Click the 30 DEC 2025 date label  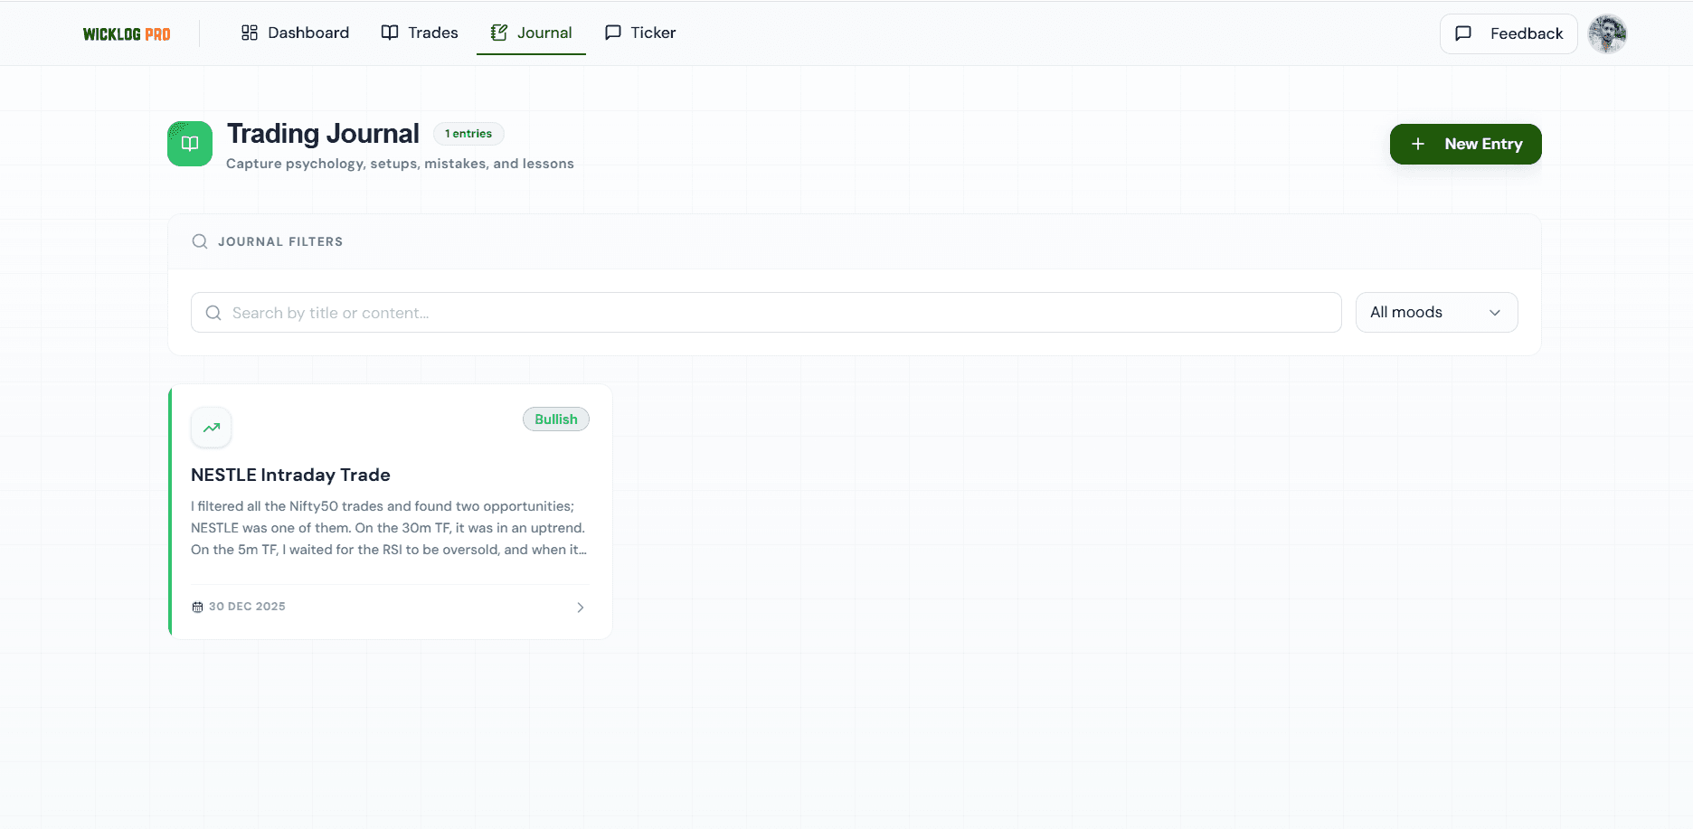pos(247,607)
